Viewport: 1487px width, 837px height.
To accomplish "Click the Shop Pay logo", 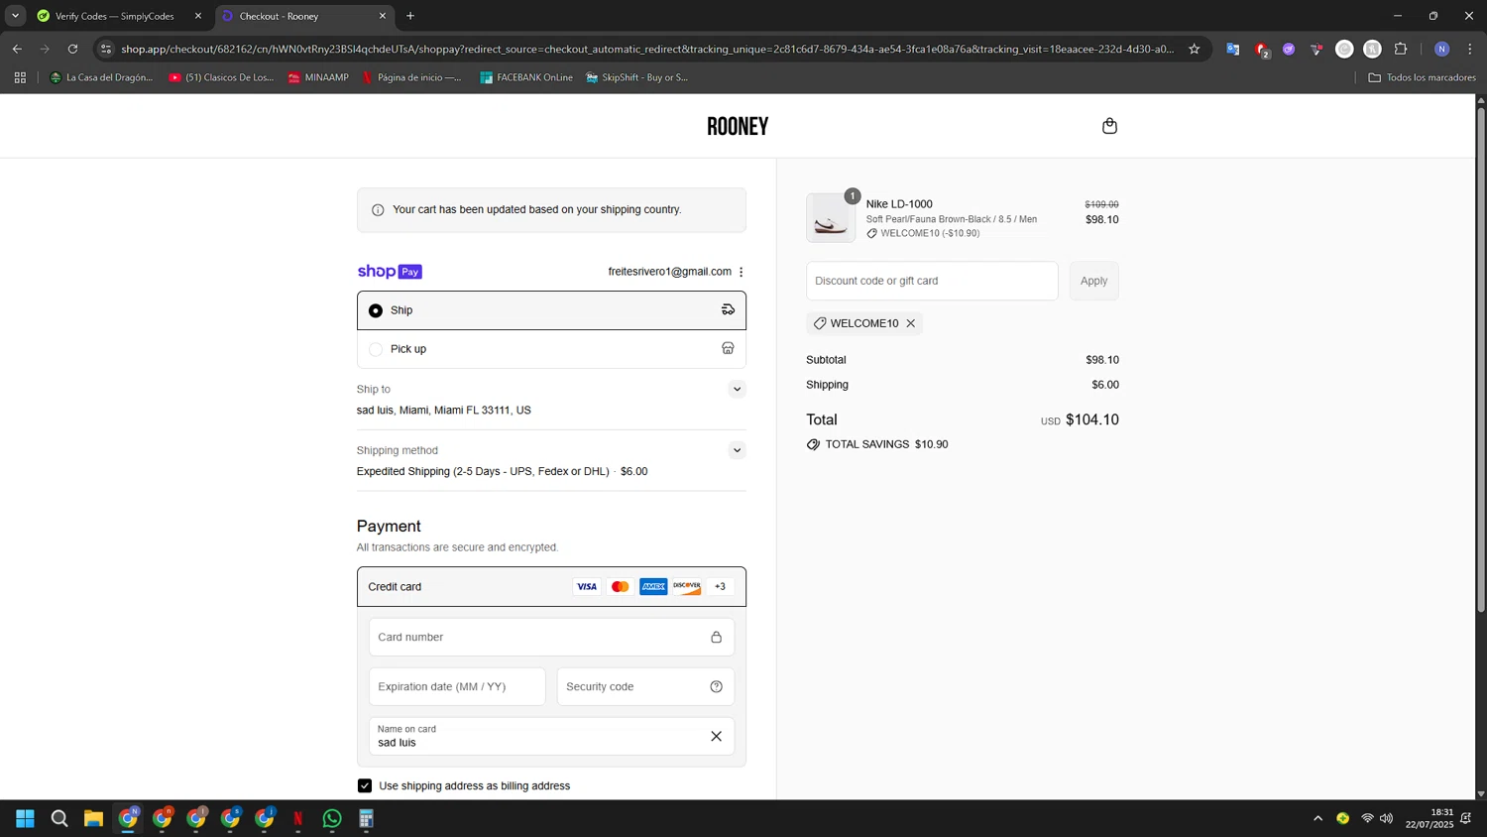I will (390, 272).
